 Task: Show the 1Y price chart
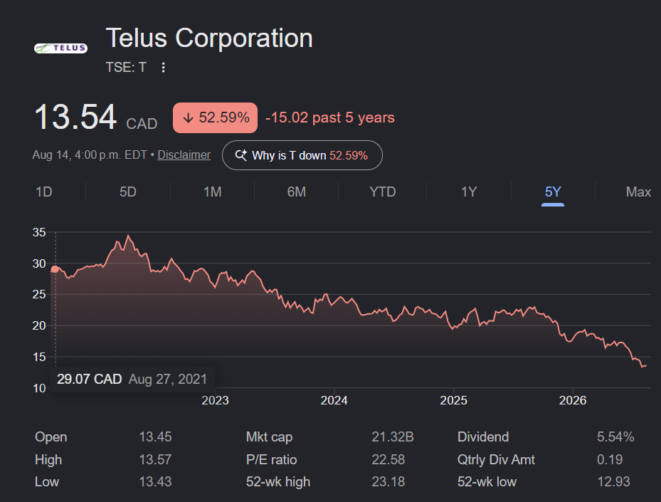click(469, 192)
